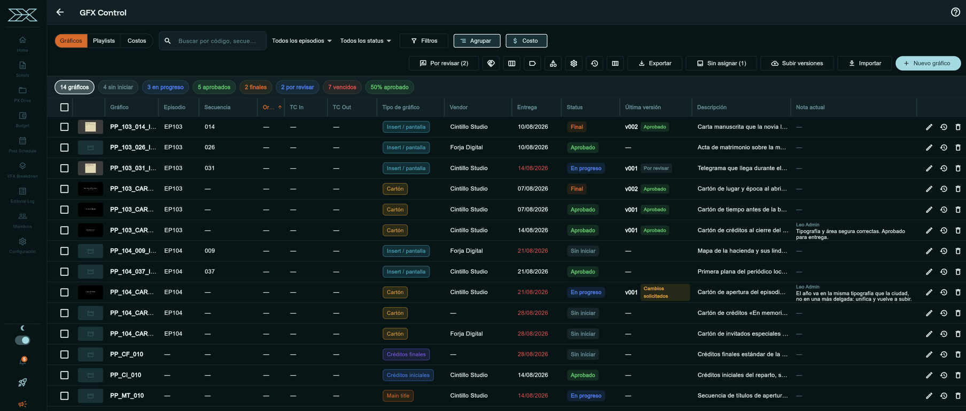
Task: Edit the PP_CF_010 row with its pencil
Action: click(929, 354)
